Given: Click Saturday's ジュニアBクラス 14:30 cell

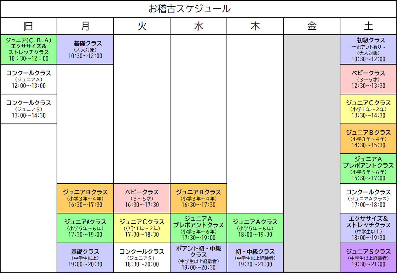Looking at the screenshot, I should (x=369, y=139).
